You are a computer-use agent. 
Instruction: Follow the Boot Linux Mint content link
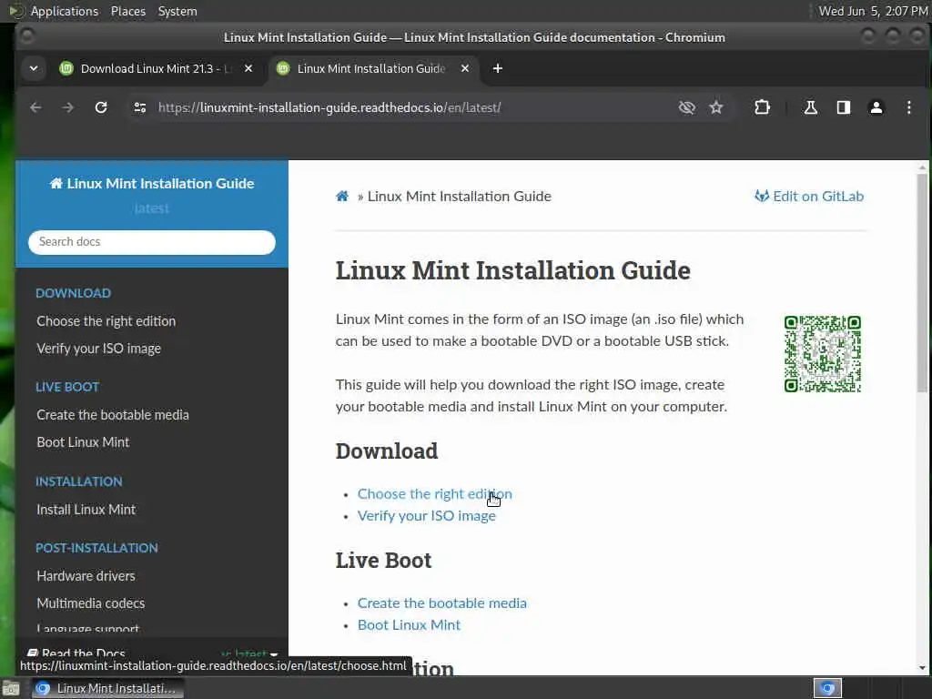(409, 625)
